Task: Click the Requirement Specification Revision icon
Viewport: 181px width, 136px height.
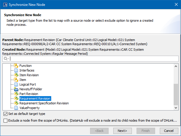Action: 16,103
